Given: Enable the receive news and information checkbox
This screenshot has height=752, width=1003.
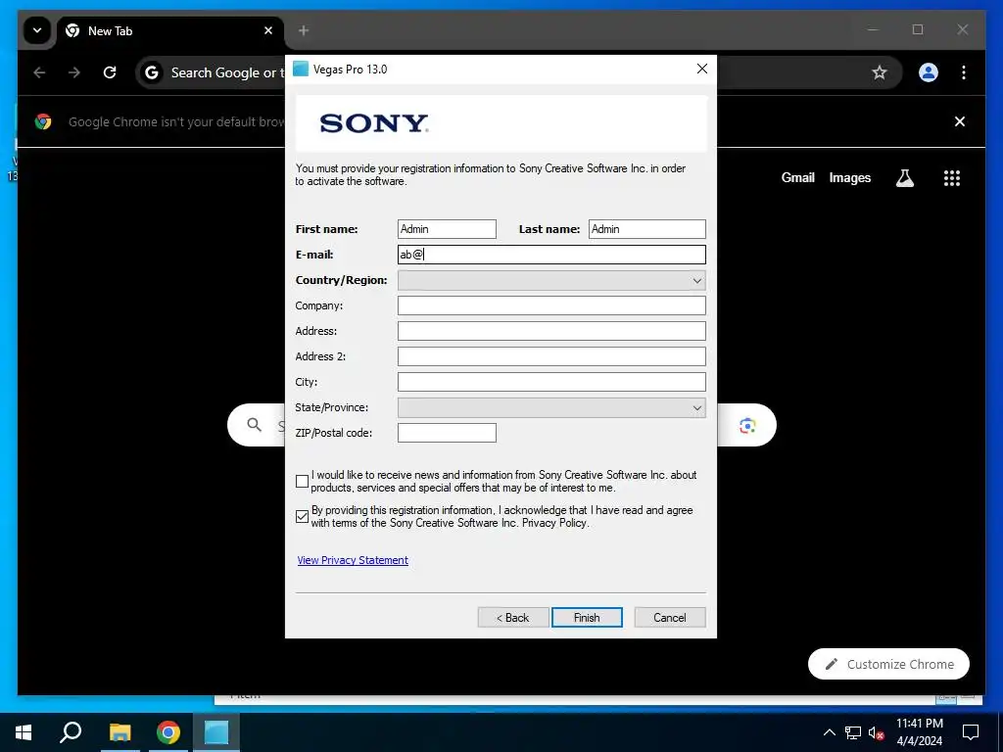Looking at the screenshot, I should [x=303, y=481].
